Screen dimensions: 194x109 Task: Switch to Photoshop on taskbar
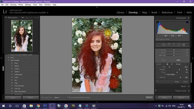45,106
